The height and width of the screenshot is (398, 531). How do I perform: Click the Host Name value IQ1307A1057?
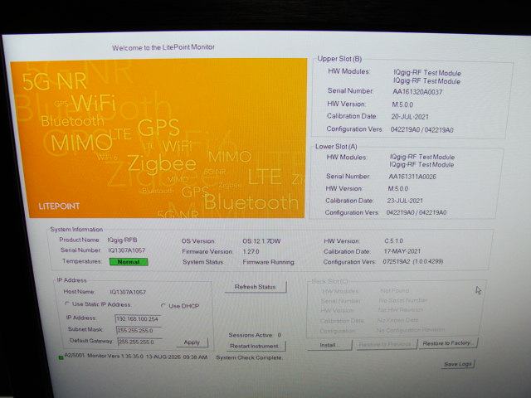128,292
